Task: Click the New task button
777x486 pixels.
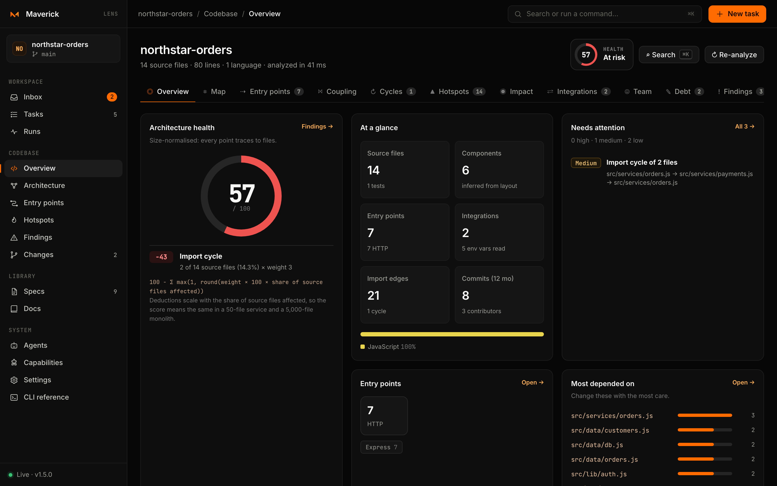Action: coord(737,14)
